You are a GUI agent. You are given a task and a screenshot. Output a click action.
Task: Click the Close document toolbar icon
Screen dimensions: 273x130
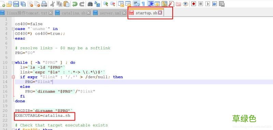(x=30, y=4)
